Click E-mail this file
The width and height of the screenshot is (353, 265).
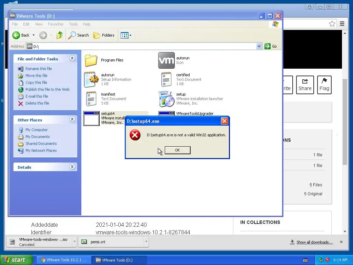[x=37, y=96]
